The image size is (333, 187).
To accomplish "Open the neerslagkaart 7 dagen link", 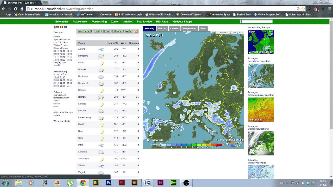I will tap(60, 95).
